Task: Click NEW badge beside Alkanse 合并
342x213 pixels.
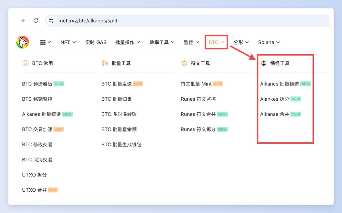Action: pyautogui.click(x=296, y=114)
